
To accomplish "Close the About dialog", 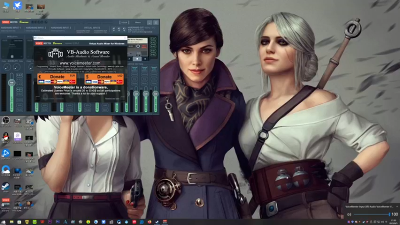I will [125, 38].
